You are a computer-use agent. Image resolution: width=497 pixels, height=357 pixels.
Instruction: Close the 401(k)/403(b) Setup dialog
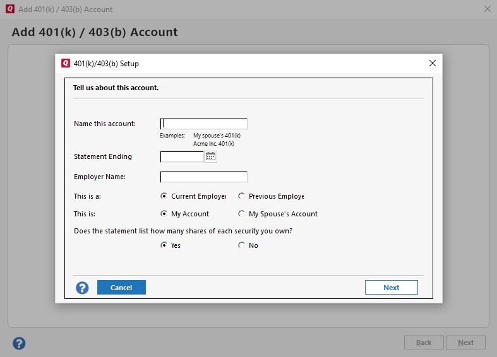[433, 63]
